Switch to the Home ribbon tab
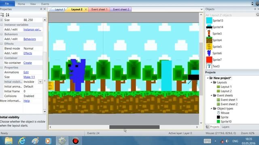This screenshot has height=145, width=259. 21,4
